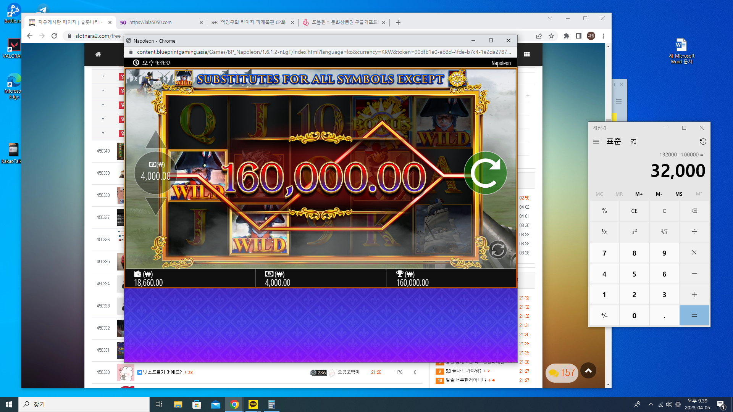Click the home icon on slotnara navbar
This screenshot has width=733, height=412.
pyautogui.click(x=98, y=54)
